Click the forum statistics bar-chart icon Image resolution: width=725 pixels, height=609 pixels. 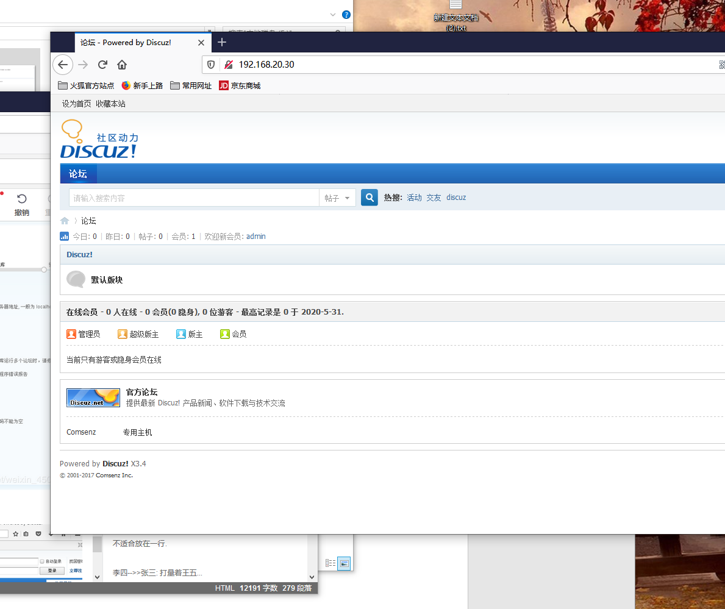(64, 237)
